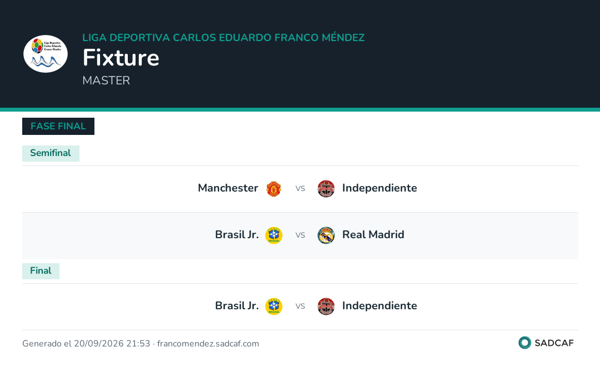The height and width of the screenshot is (372, 600).
Task: Click the Fixture heading
Action: pos(121,58)
